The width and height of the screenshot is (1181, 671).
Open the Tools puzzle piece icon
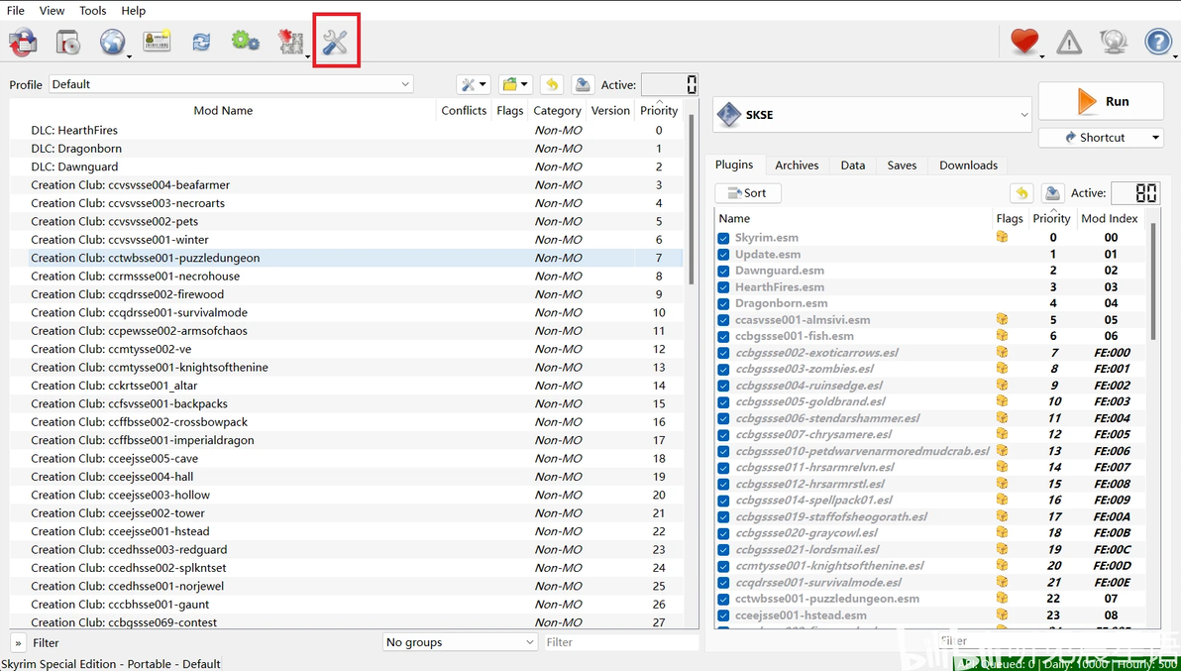pos(290,42)
